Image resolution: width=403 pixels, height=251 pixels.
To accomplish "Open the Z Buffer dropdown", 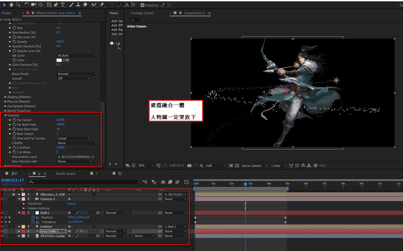I will [x=77, y=143].
